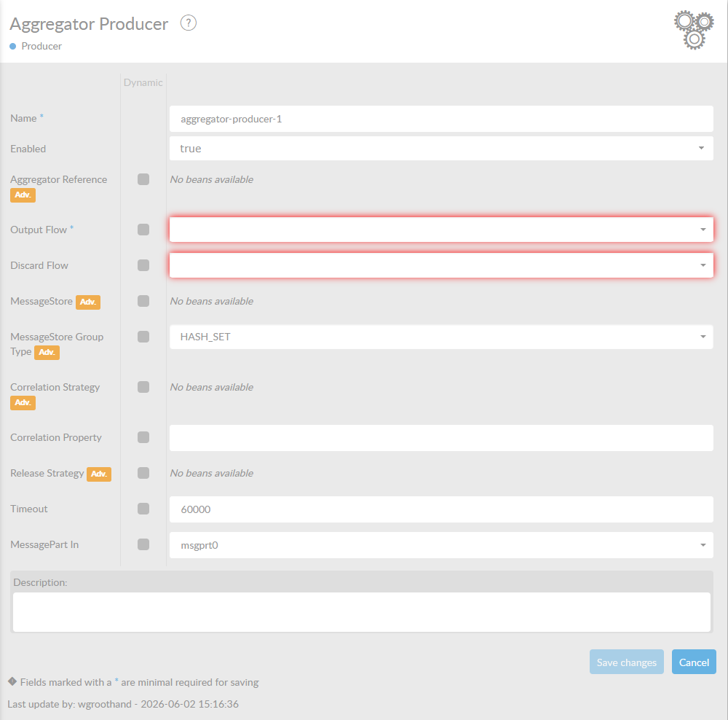Open the Enabled dropdown showing true
Image resolution: width=728 pixels, height=720 pixels.
click(x=441, y=148)
